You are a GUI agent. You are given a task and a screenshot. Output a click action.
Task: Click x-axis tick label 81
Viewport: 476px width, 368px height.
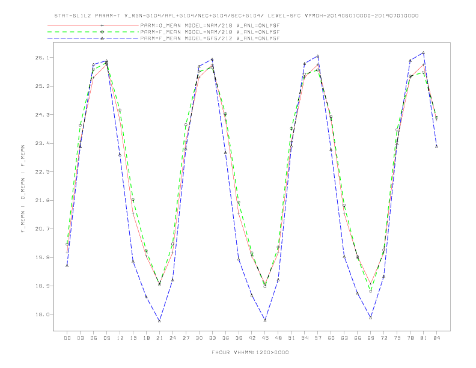tap(424, 338)
